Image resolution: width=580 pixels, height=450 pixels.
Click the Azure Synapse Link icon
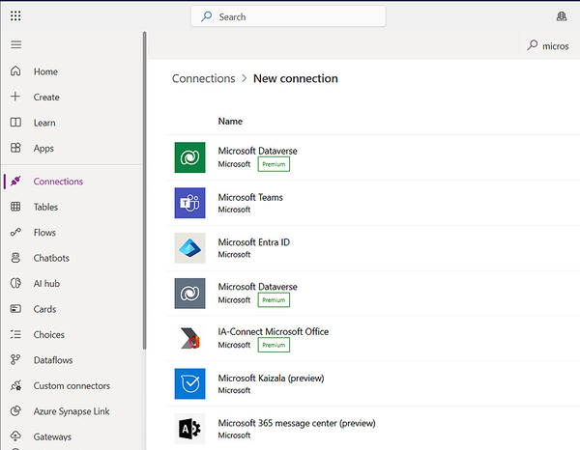(x=15, y=410)
